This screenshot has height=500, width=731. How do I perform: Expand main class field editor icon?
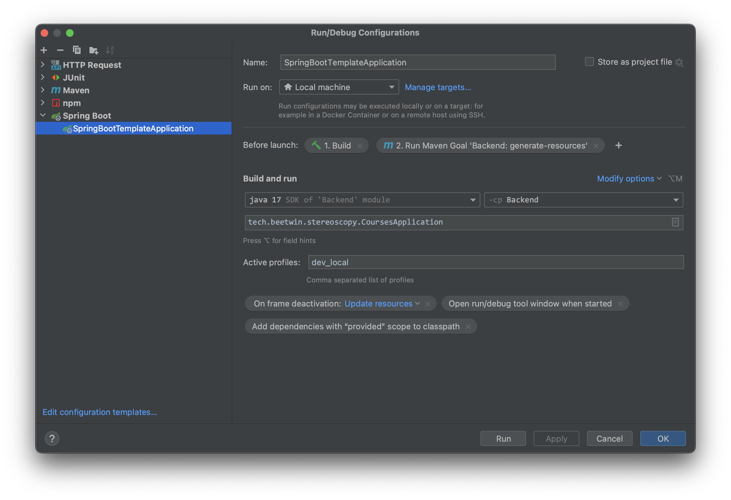coord(675,222)
